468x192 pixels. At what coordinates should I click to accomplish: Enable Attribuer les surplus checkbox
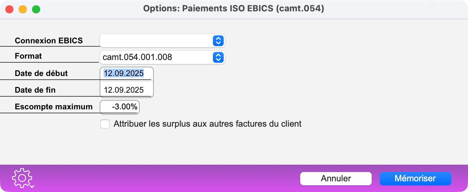(105, 124)
